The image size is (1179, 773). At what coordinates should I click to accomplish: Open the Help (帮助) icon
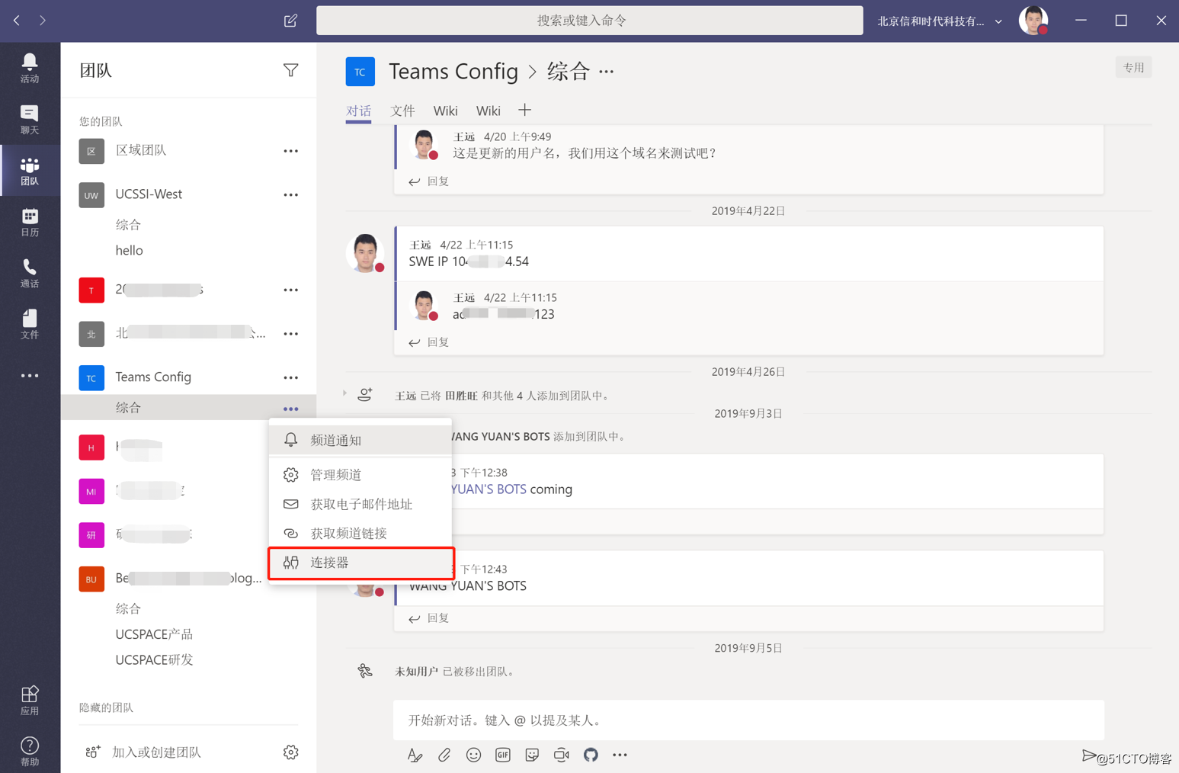pos(30,751)
